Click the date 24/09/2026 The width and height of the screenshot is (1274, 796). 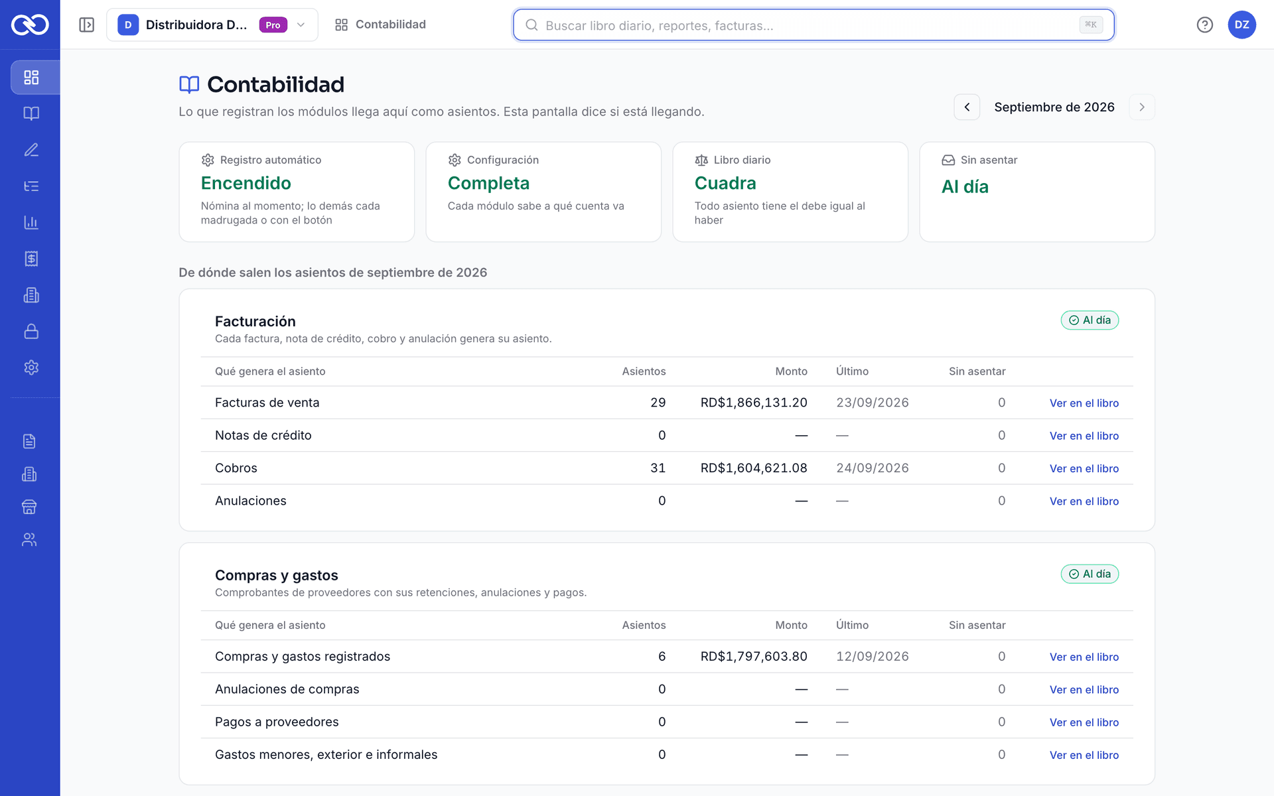pyautogui.click(x=873, y=468)
